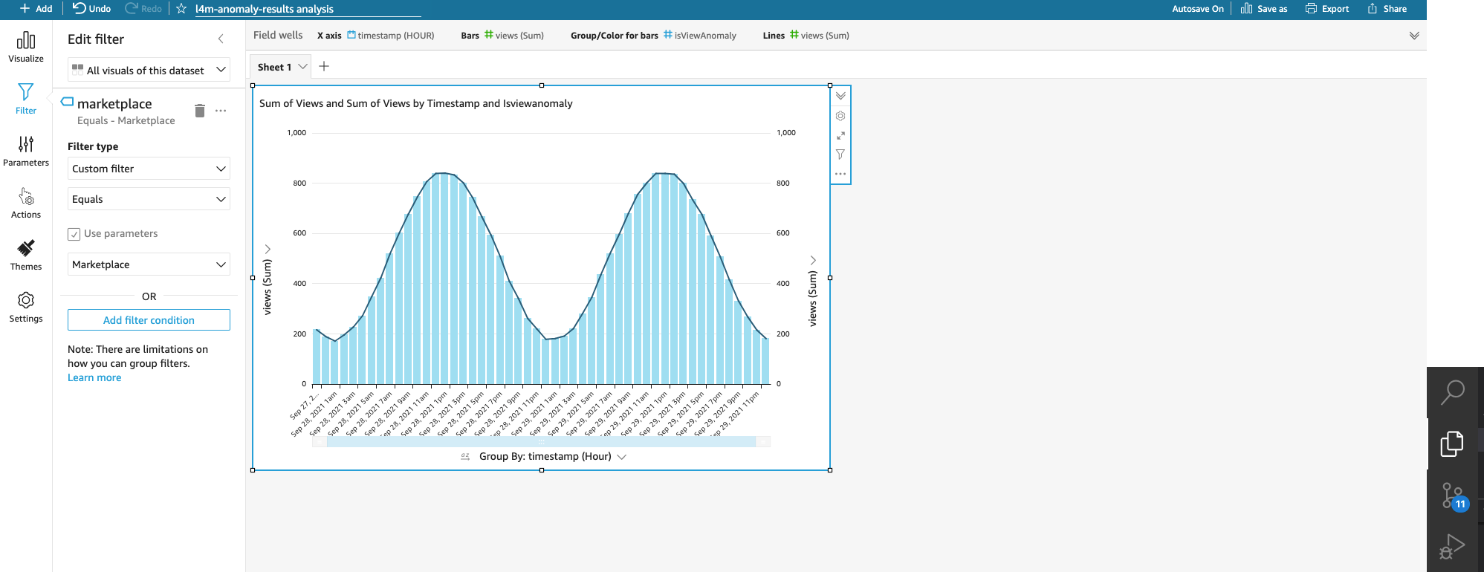Select the Sheet 1 tab
This screenshot has height=572, width=1484.
[274, 67]
